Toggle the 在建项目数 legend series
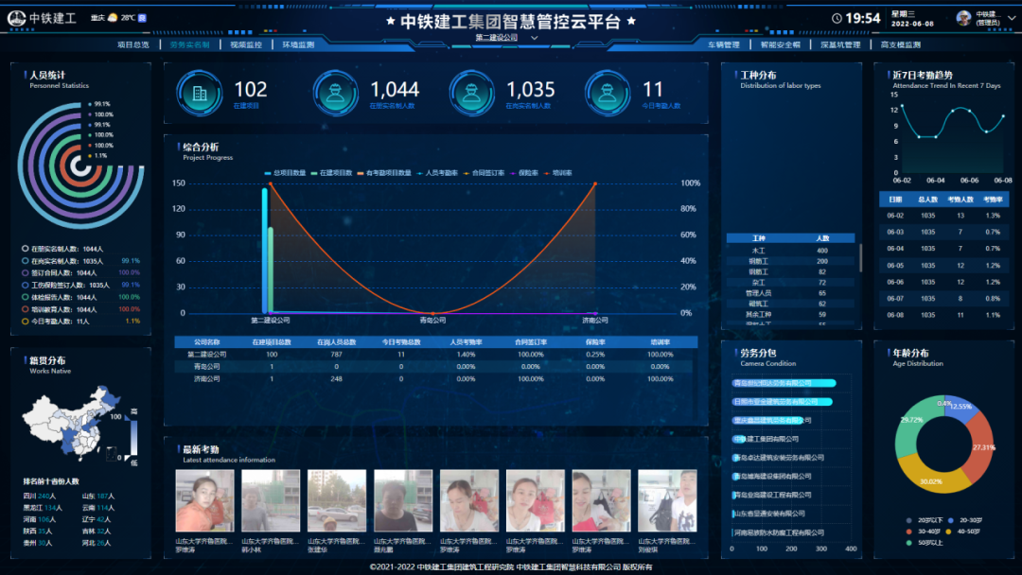Viewport: 1022px width, 575px height. tap(332, 173)
